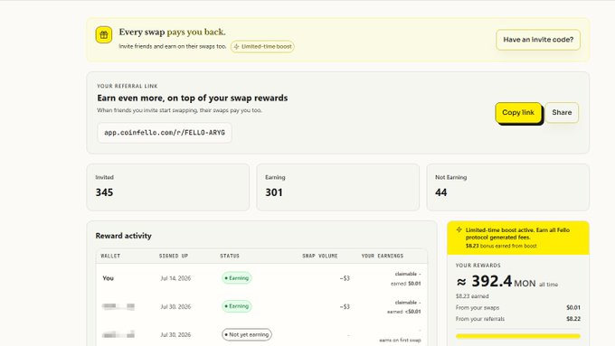Click the yellow rewards progress bar
615x346 pixels.
(517, 336)
